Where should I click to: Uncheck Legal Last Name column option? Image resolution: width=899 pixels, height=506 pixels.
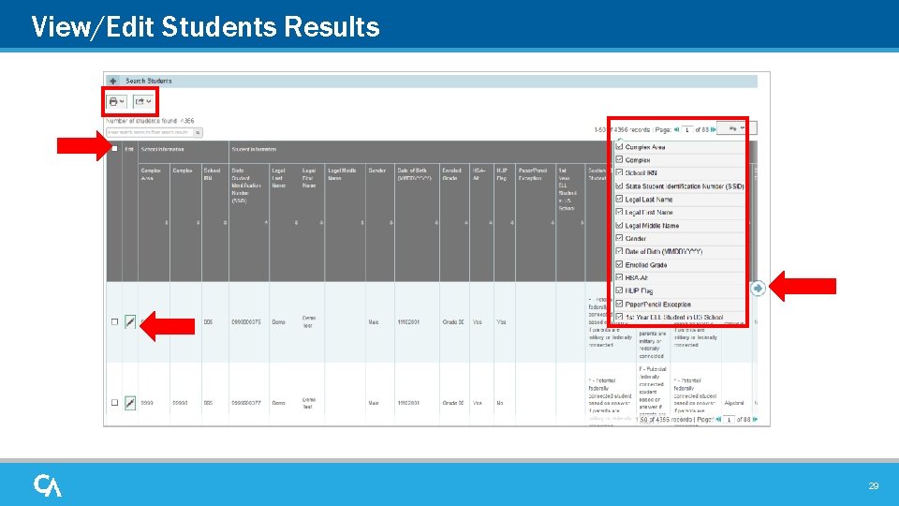[619, 199]
